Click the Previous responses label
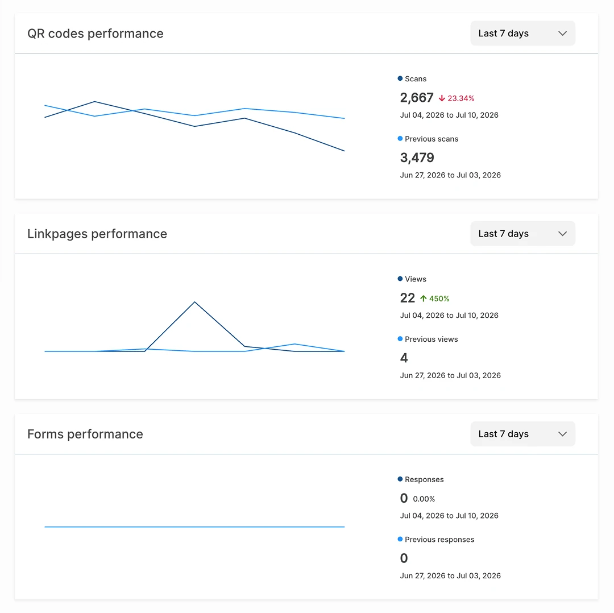 click(439, 540)
